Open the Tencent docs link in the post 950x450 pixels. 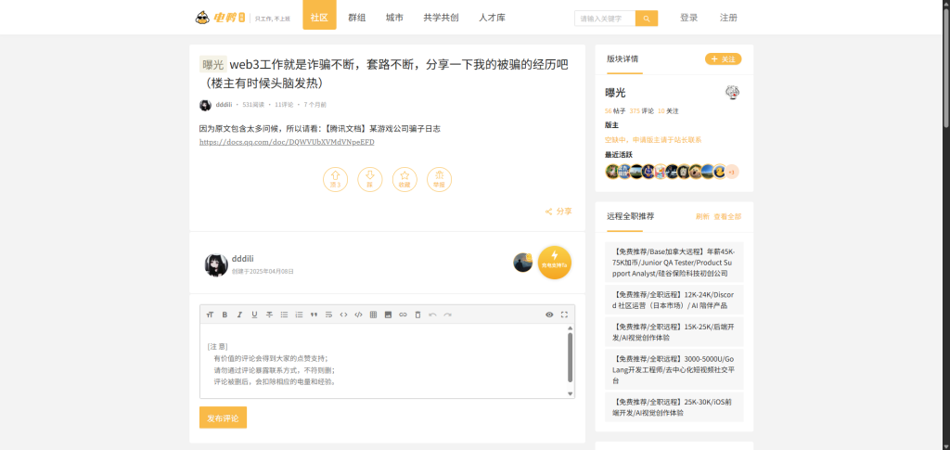tap(287, 142)
